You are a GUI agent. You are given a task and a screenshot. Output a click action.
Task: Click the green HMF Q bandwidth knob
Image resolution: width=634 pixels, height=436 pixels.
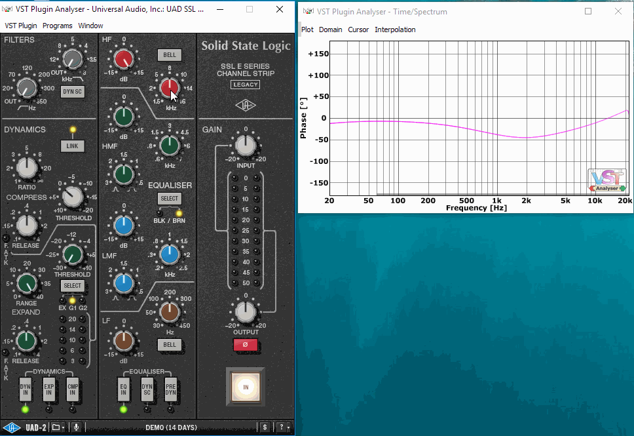click(124, 174)
